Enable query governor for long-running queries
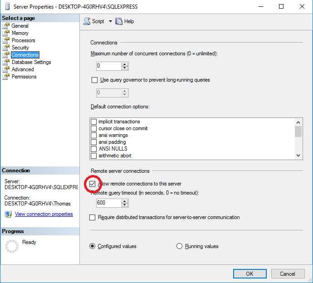 pyautogui.click(x=94, y=80)
